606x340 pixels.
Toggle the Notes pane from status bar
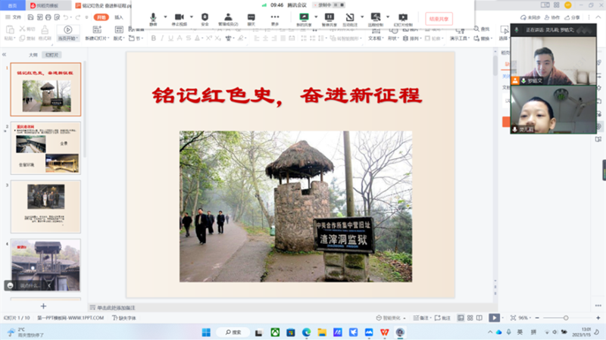pos(421,318)
